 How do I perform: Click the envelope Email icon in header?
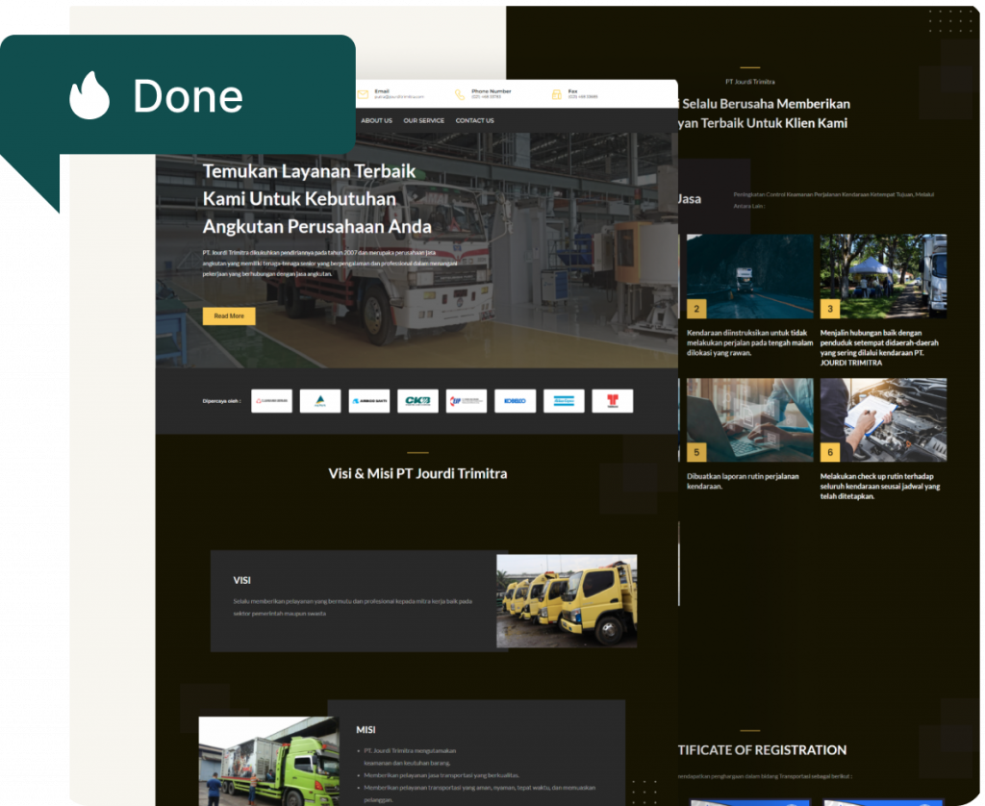pyautogui.click(x=363, y=94)
